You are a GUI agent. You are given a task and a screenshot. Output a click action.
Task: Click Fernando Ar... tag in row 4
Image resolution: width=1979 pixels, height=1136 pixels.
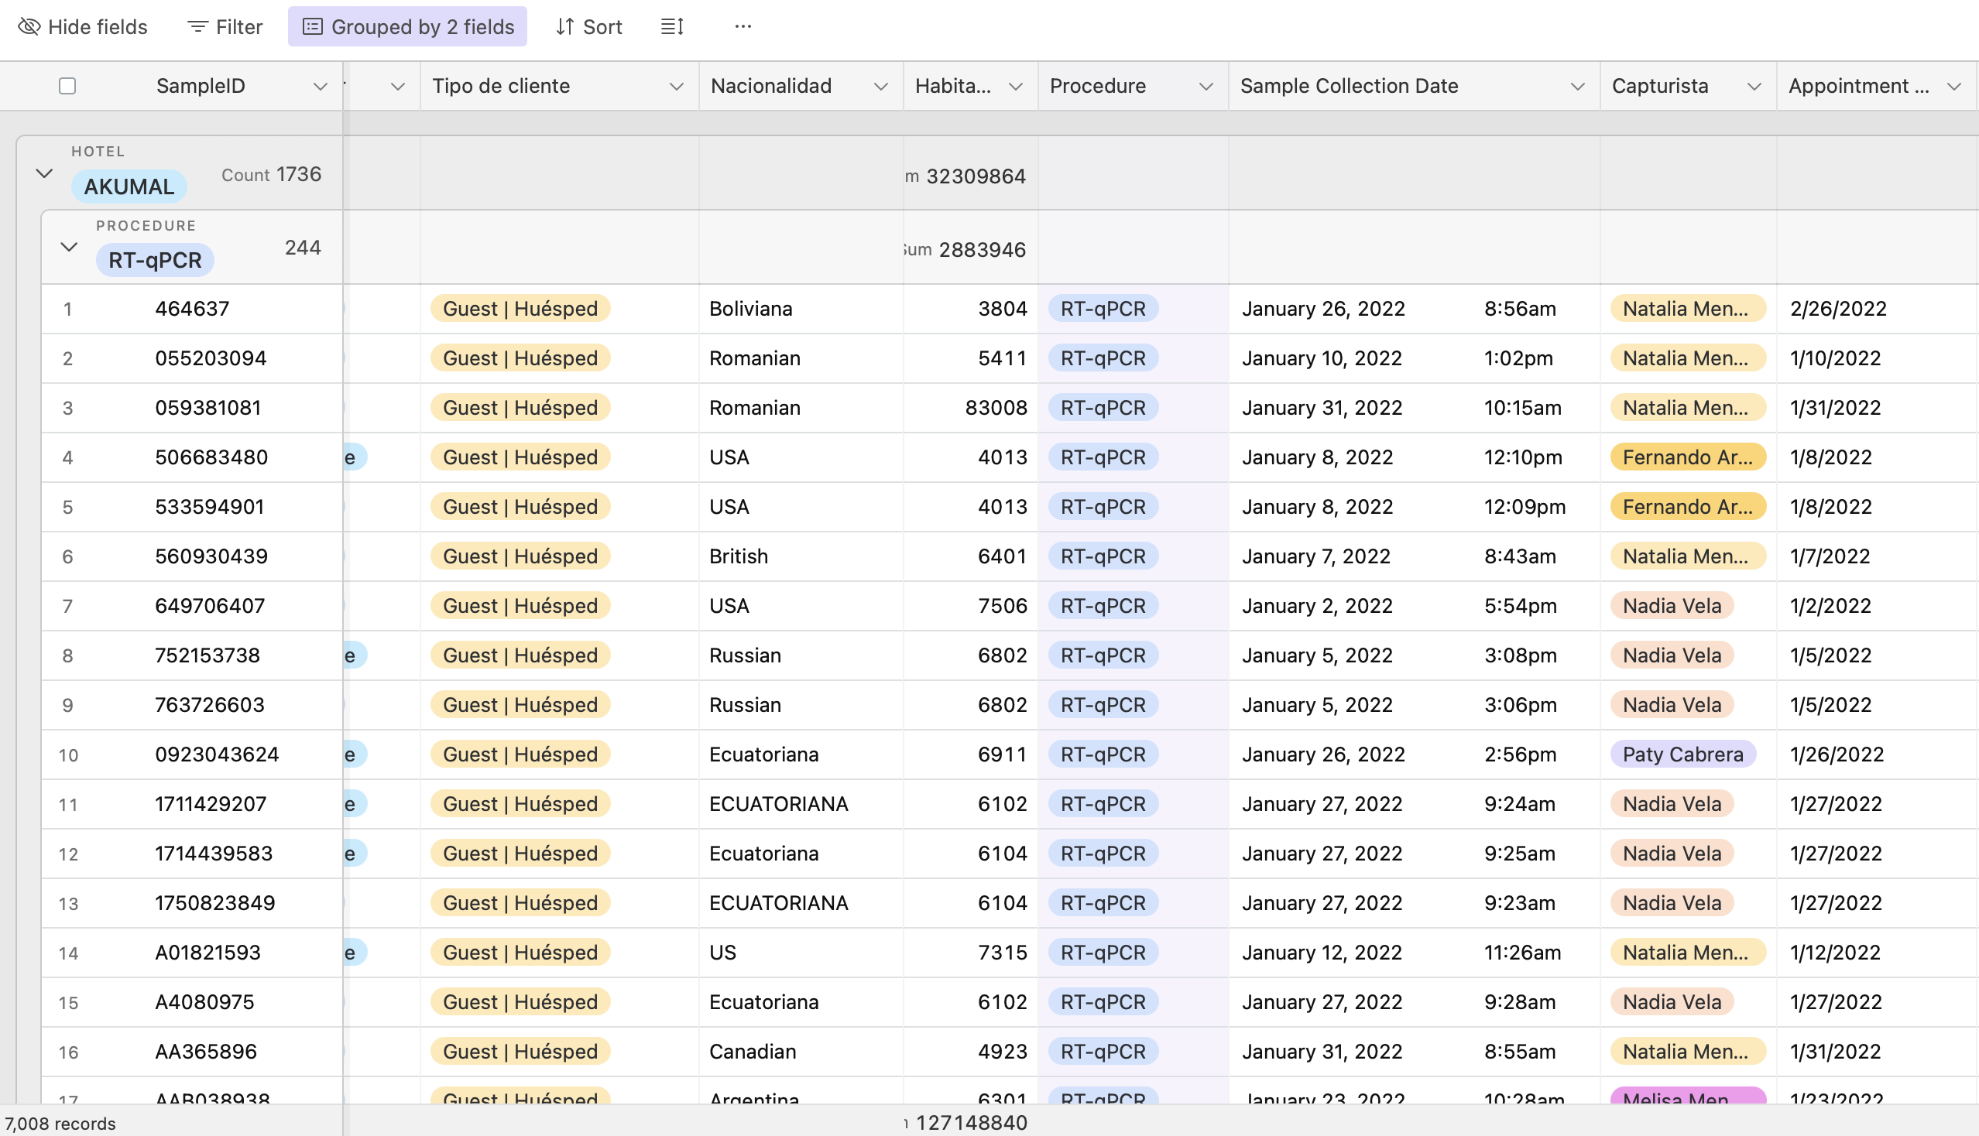(x=1687, y=457)
